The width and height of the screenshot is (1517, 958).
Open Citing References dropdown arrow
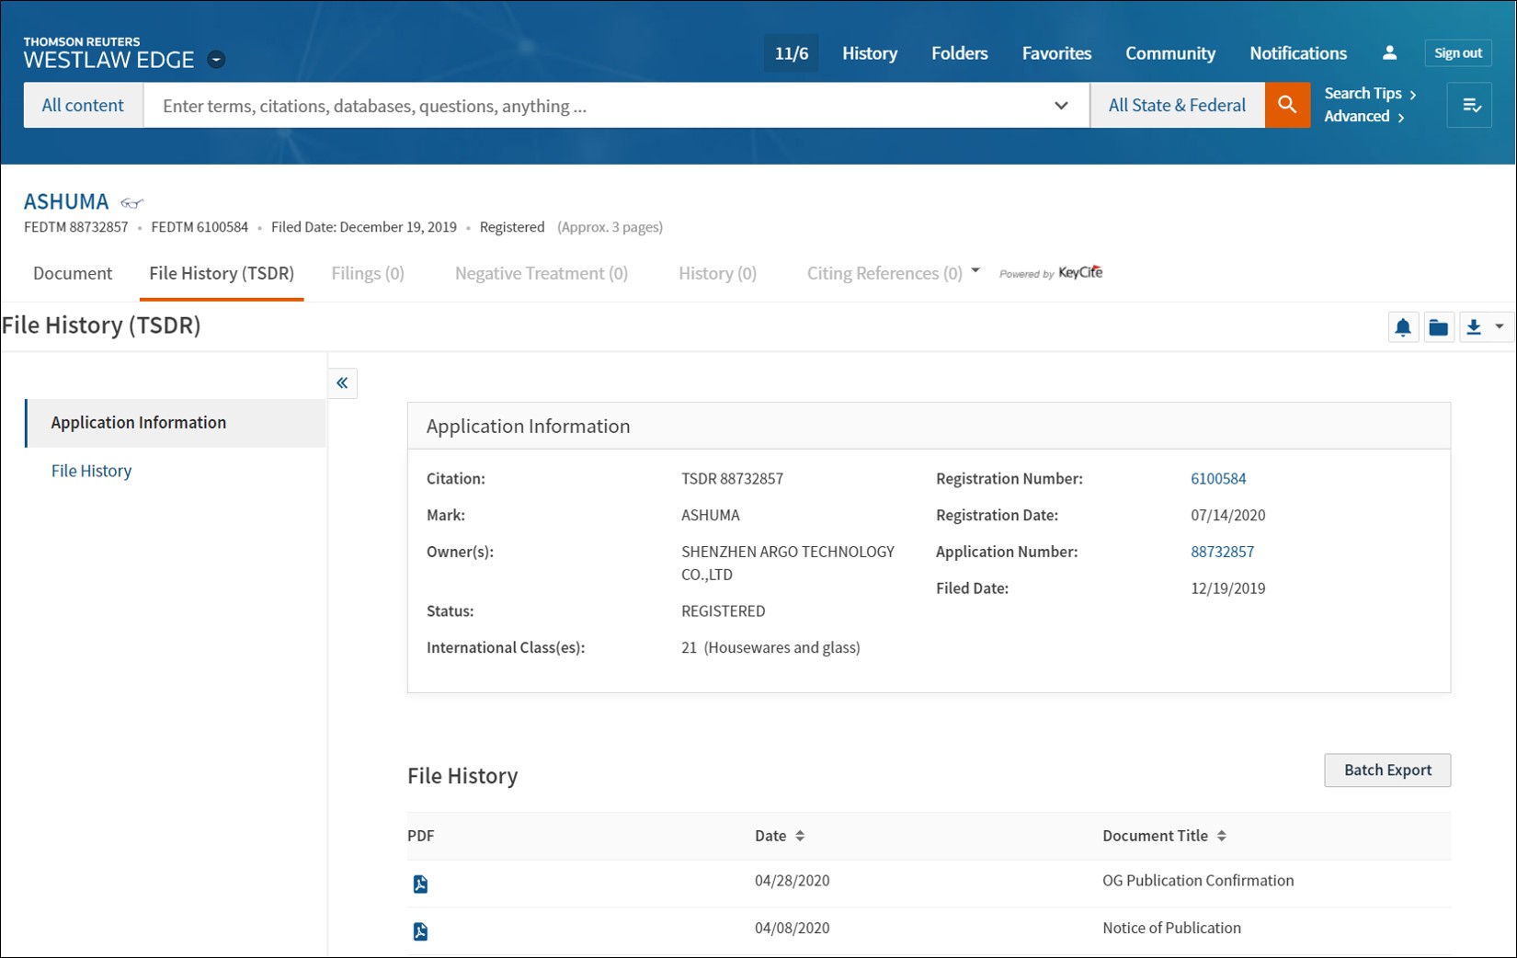click(975, 271)
